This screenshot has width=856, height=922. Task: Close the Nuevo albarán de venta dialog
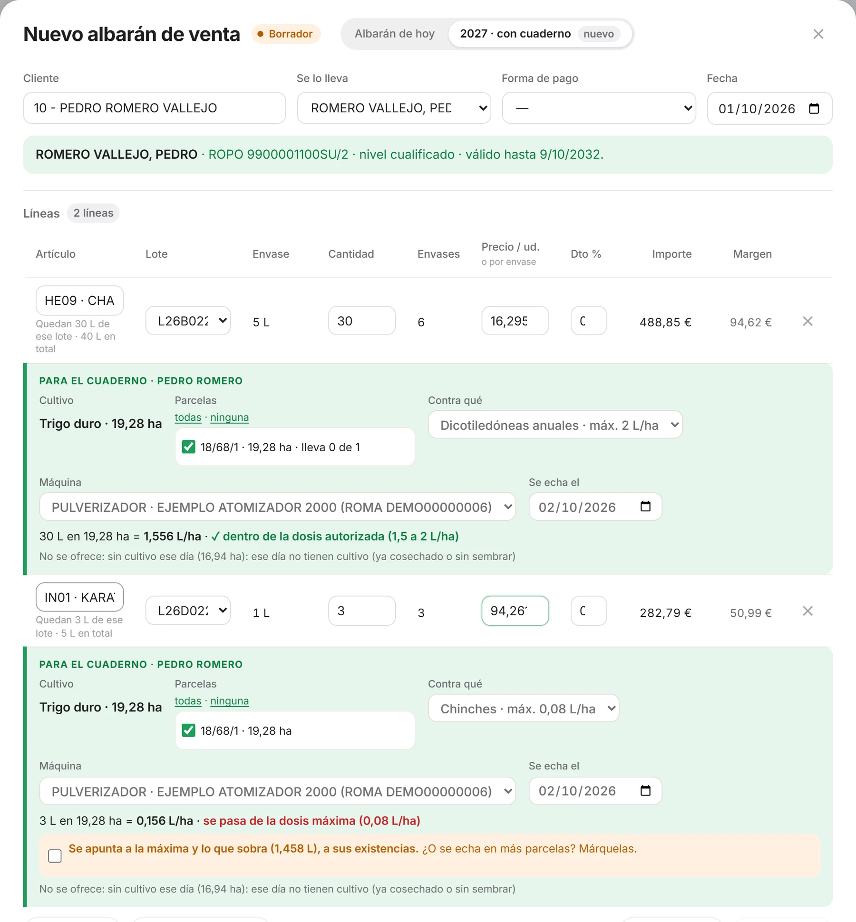point(818,34)
